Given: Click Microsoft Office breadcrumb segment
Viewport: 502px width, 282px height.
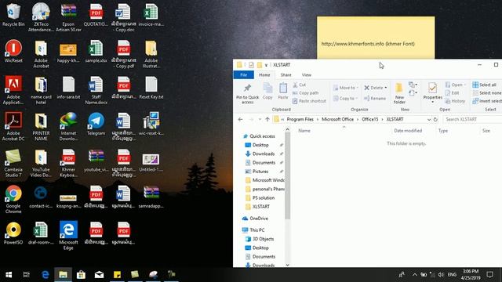Looking at the screenshot, I should [x=337, y=119].
